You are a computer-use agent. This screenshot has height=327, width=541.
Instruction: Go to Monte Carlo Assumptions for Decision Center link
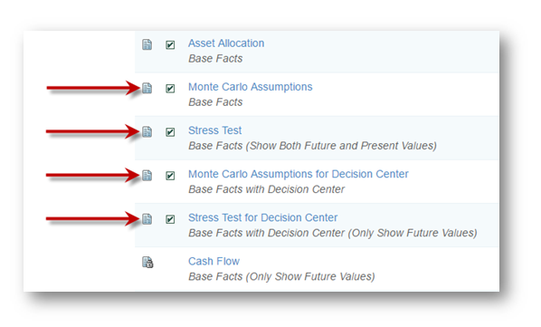(x=299, y=174)
